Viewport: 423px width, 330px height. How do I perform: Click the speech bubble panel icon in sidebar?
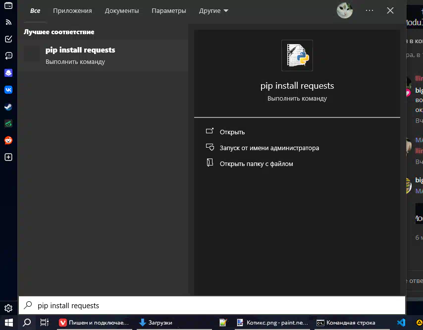tap(8, 55)
